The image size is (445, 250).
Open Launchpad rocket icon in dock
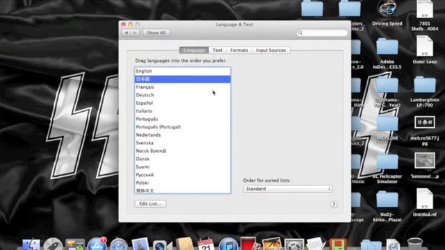coord(53,244)
